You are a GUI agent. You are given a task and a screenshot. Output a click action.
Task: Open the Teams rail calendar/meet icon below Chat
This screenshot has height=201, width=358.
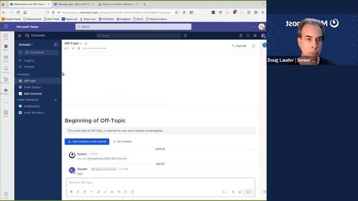(x=6, y=47)
